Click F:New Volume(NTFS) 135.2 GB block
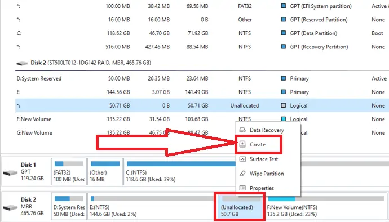 [326, 206]
